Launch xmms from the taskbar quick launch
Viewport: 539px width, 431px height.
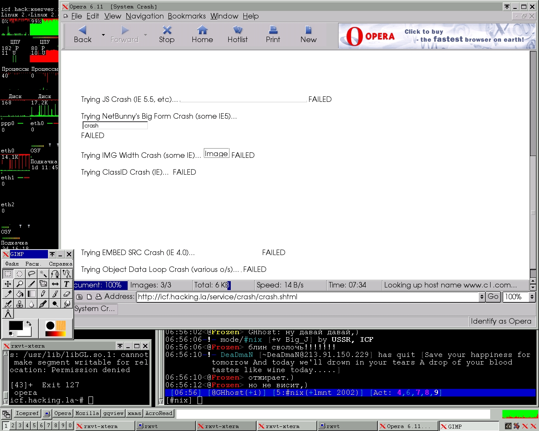point(134,413)
